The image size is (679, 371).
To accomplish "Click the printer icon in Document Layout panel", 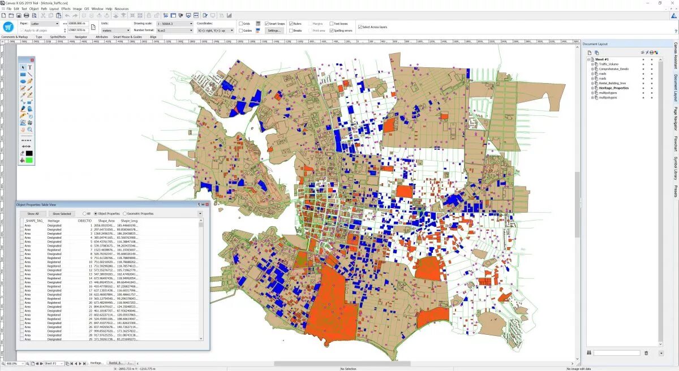I will click(652, 53).
